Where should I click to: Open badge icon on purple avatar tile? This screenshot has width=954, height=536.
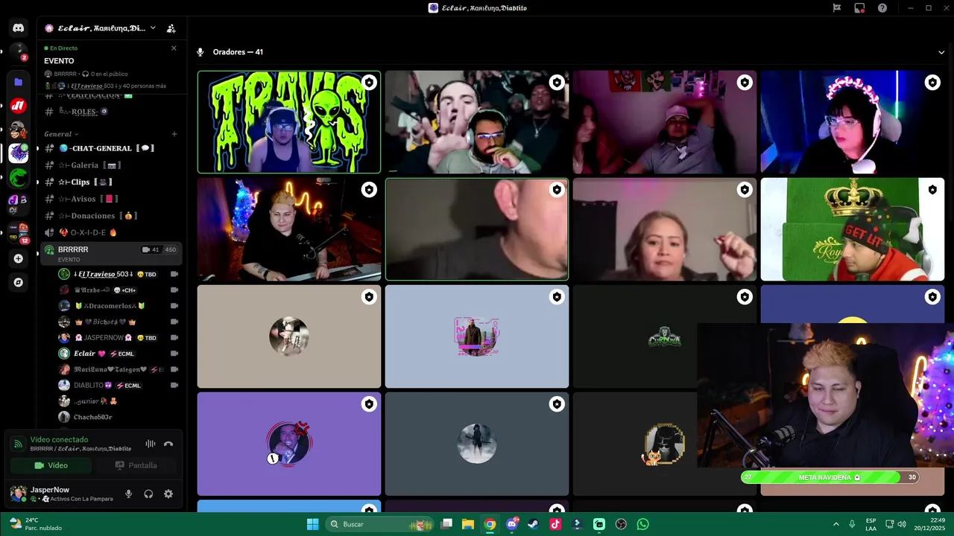(x=369, y=404)
